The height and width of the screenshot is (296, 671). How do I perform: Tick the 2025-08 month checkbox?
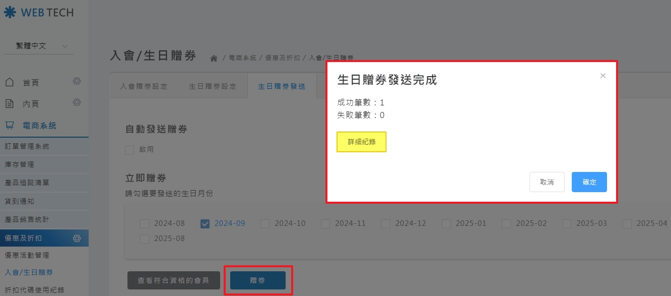pos(145,239)
